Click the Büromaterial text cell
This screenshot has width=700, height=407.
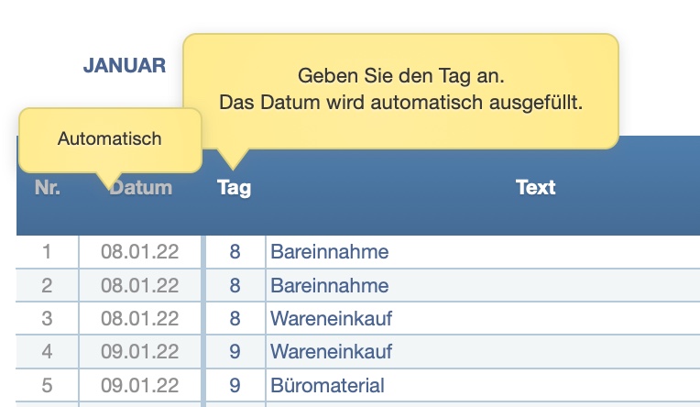[x=327, y=386]
